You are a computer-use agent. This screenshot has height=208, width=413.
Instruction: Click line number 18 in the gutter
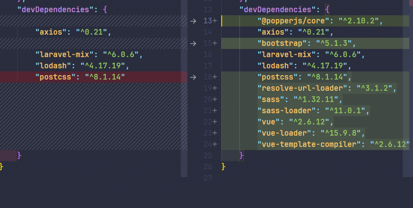tap(208, 77)
